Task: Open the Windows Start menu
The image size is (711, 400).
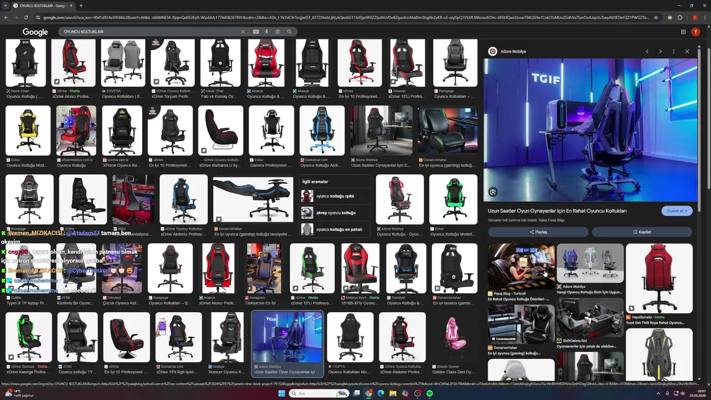Action: pyautogui.click(x=282, y=393)
